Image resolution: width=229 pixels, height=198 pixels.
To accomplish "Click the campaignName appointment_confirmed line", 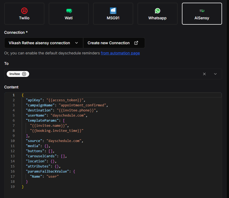I will 67,105.
